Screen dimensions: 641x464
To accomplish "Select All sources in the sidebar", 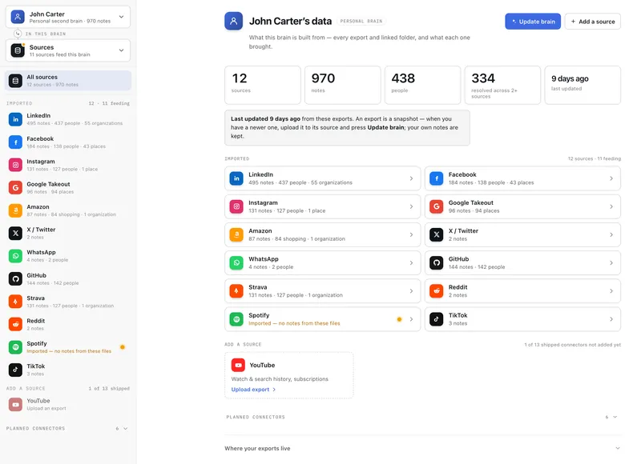I will point(68,80).
